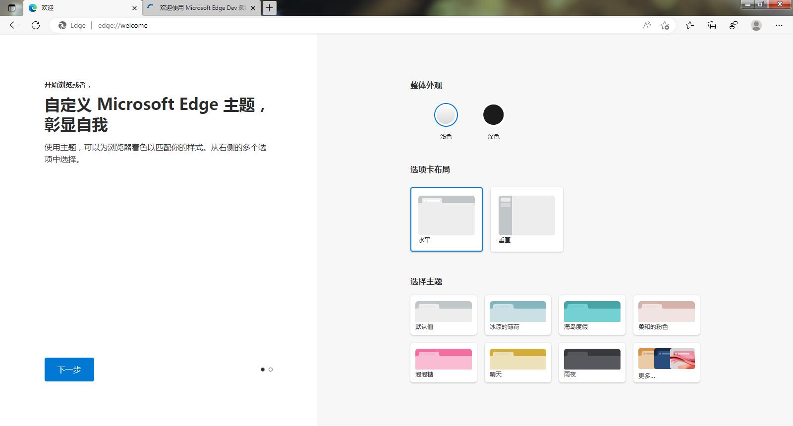Open the profile avatar icon

point(756,25)
